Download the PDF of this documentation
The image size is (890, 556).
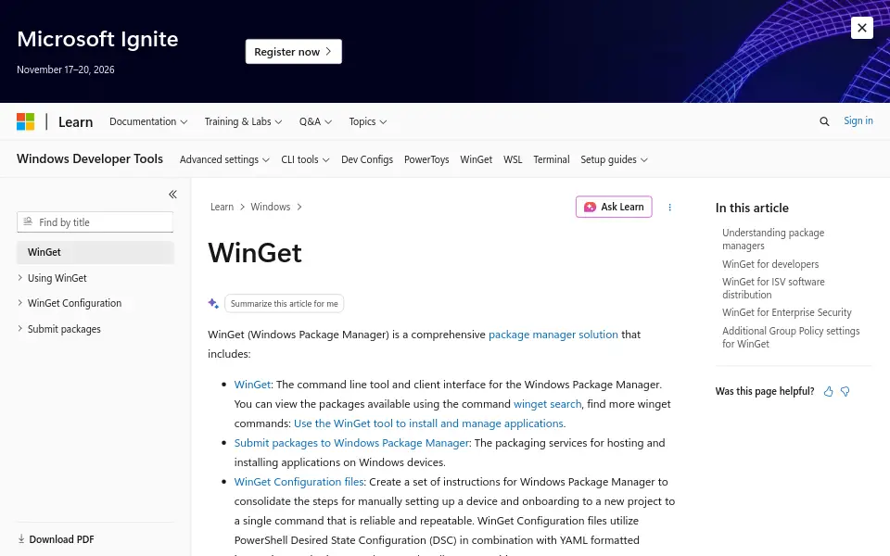pyautogui.click(x=56, y=539)
